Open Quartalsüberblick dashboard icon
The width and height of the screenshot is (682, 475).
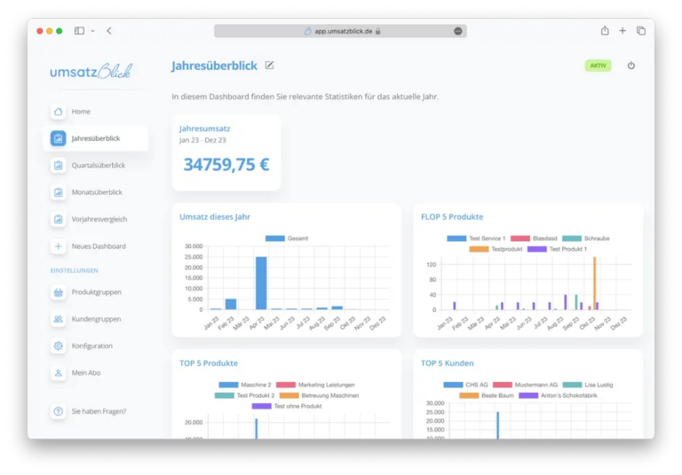click(x=58, y=166)
